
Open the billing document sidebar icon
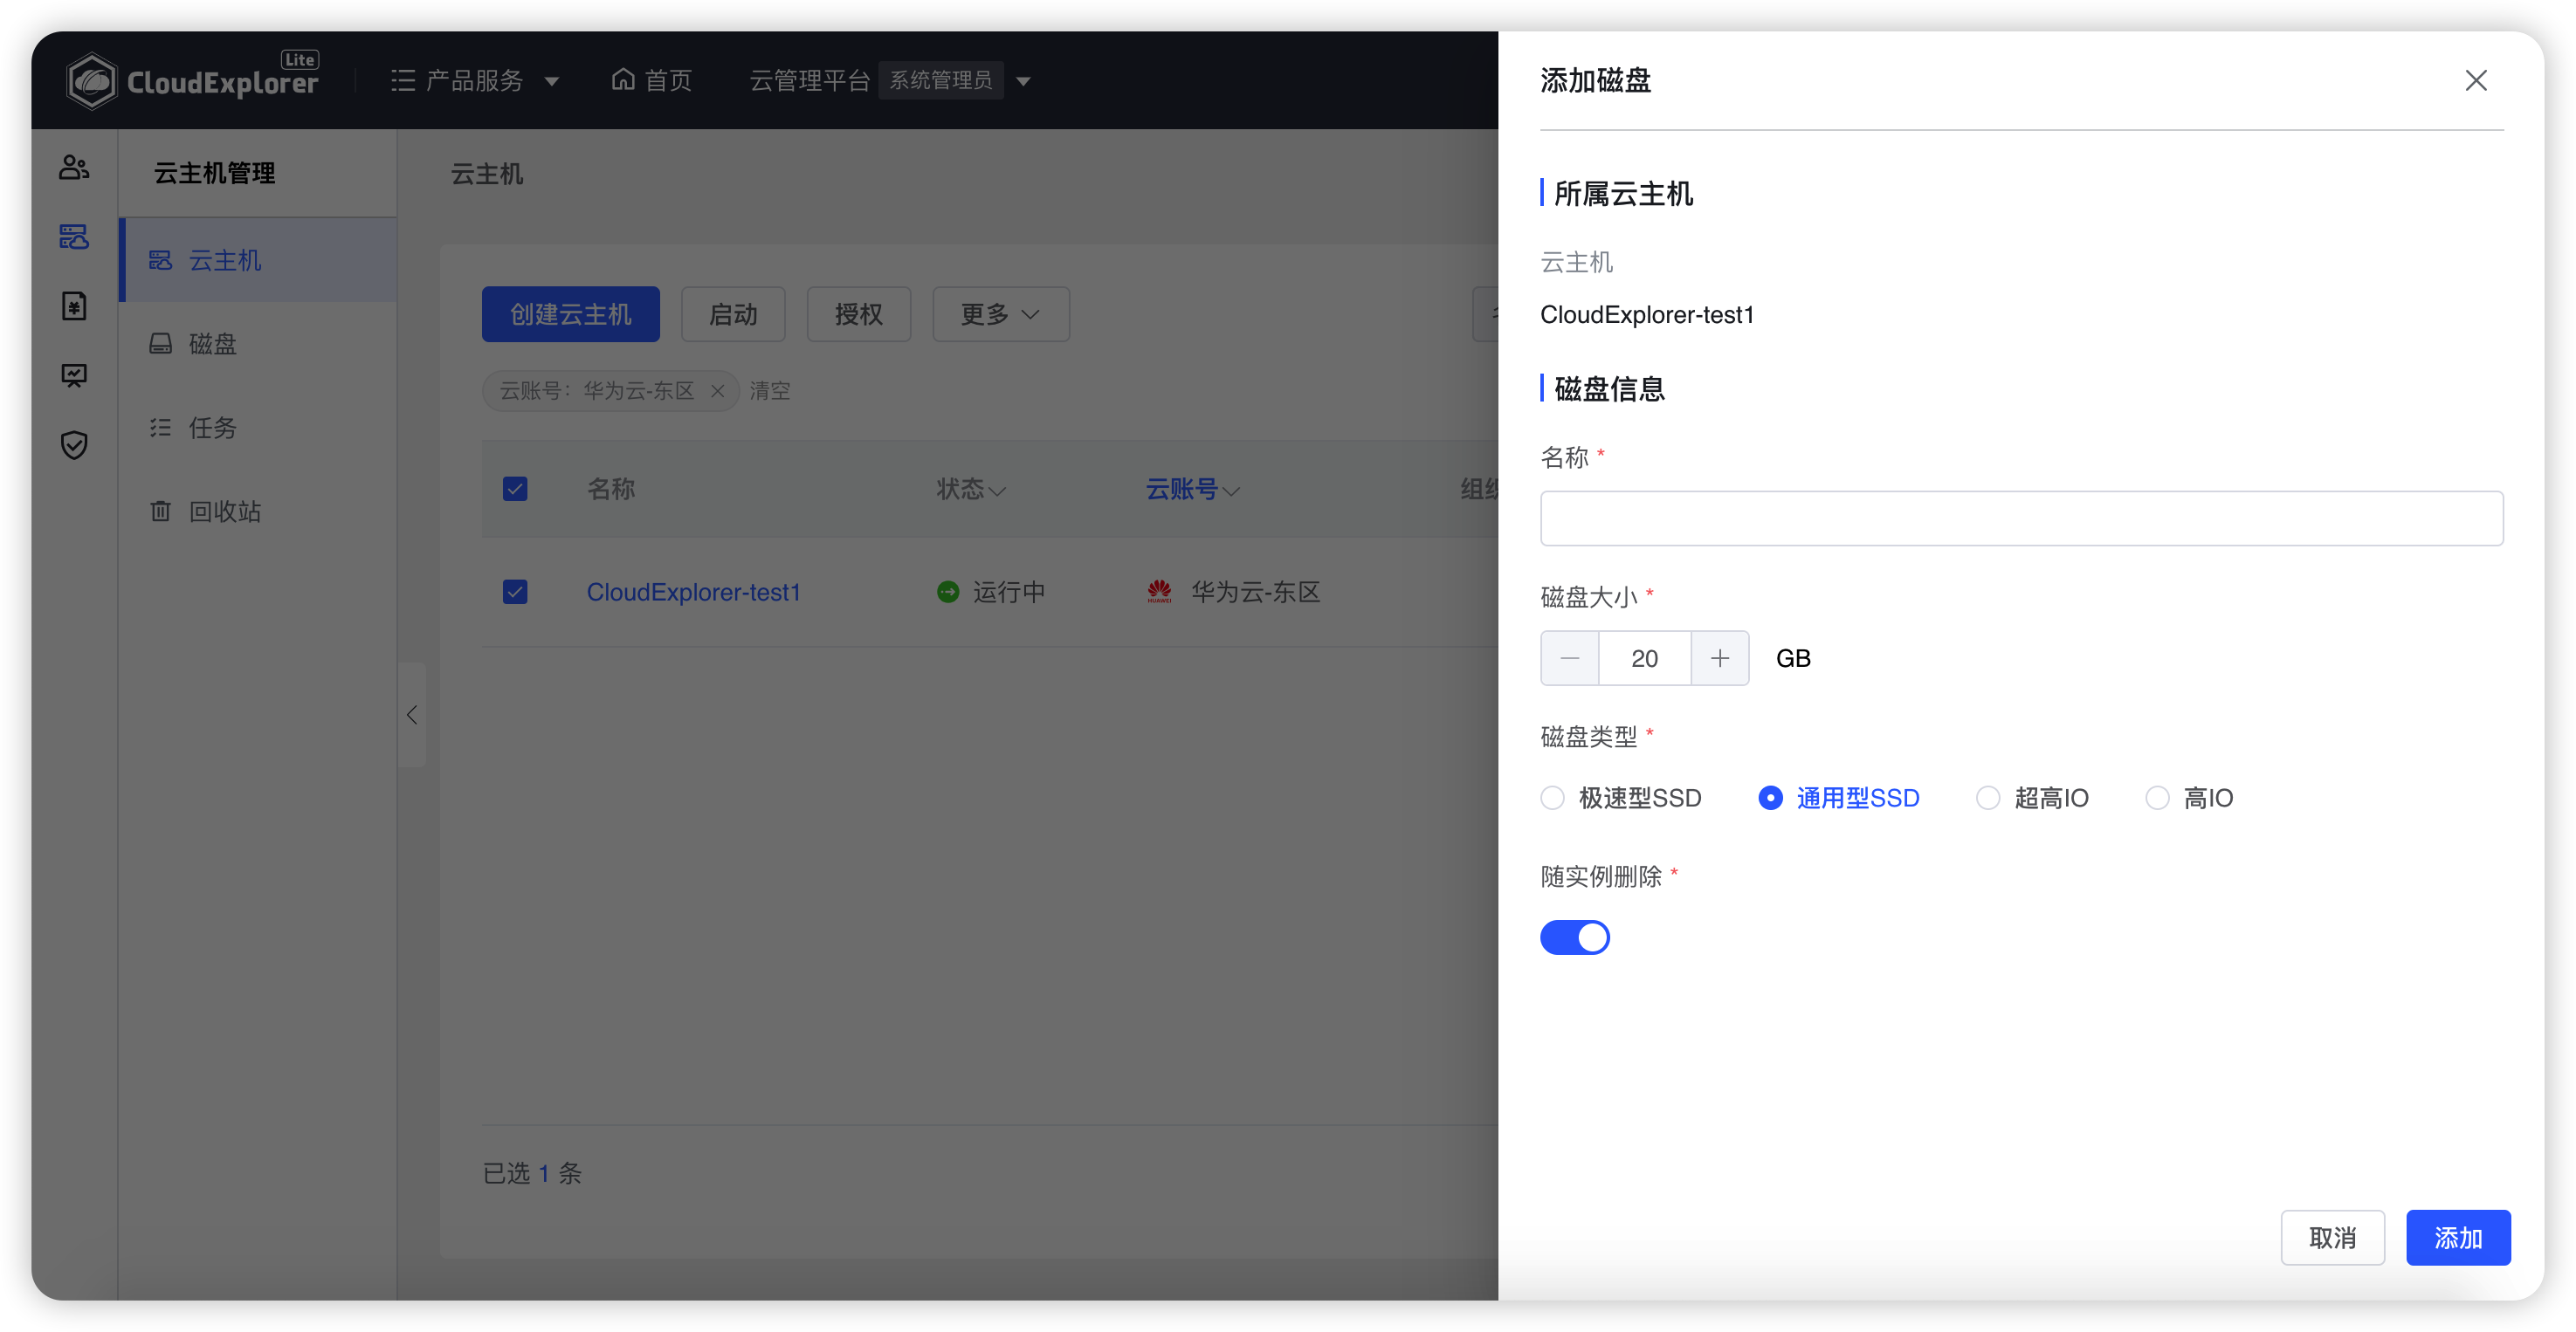point(74,306)
